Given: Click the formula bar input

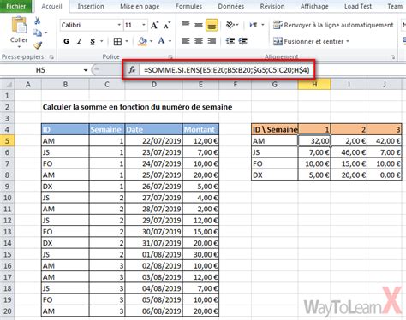Looking at the screenshot, I should 227,70.
